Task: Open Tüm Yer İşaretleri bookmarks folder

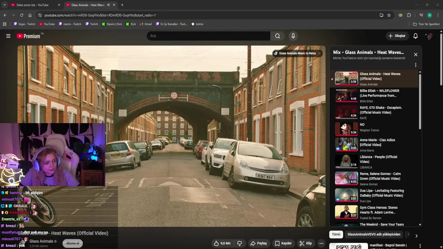Action: tap(426, 24)
